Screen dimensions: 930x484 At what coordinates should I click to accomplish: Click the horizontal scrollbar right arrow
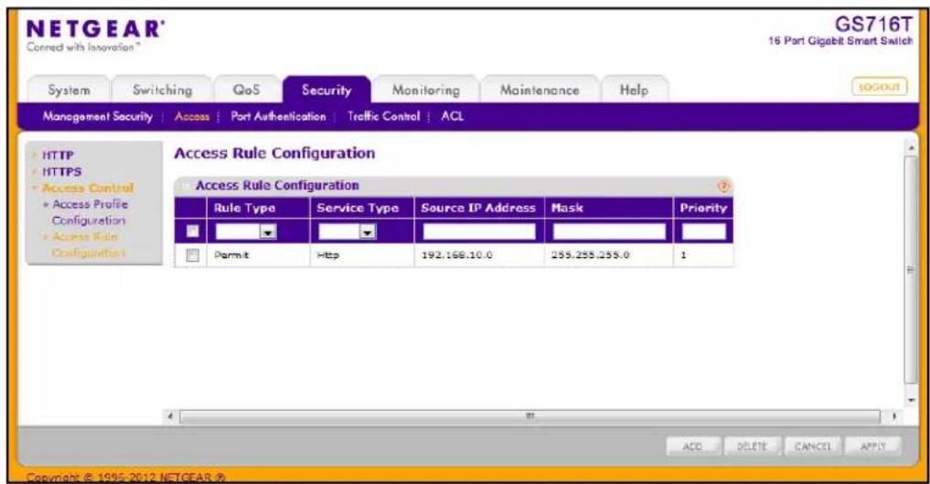pyautogui.click(x=893, y=416)
